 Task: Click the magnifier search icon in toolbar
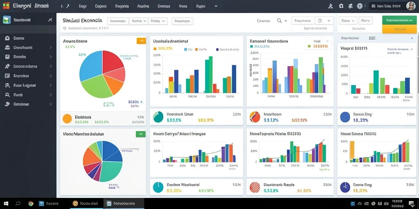[x=279, y=21]
